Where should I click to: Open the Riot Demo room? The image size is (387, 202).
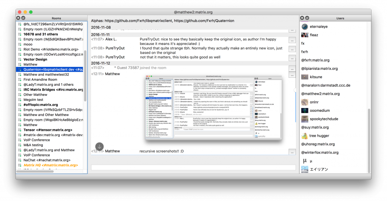pos(51,49)
